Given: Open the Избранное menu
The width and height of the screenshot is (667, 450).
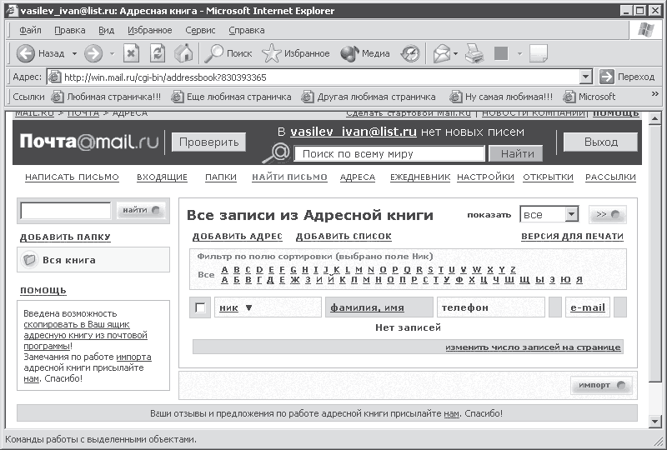Looking at the screenshot, I should click(150, 30).
